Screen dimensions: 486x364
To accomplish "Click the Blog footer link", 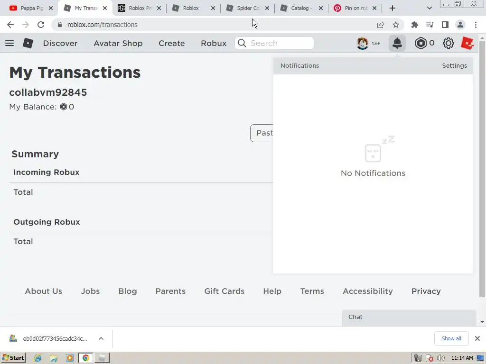I will (128, 291).
